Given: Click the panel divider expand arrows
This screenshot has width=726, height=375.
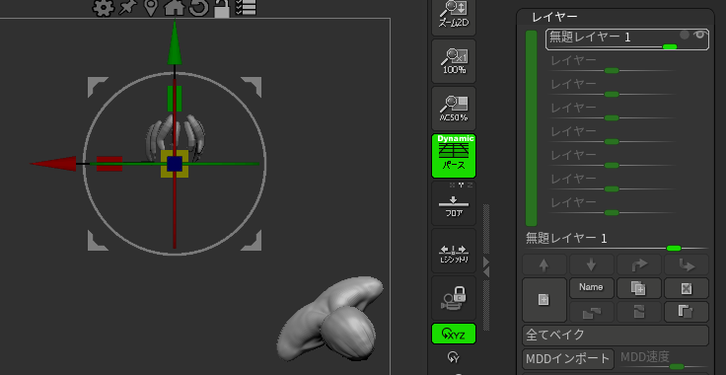Looking at the screenshot, I should (x=486, y=267).
